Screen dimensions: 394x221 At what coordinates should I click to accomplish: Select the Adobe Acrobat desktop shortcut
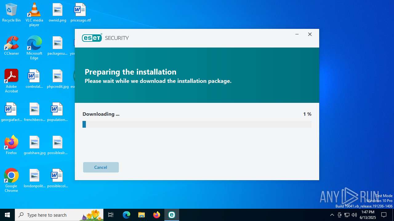coord(11,81)
